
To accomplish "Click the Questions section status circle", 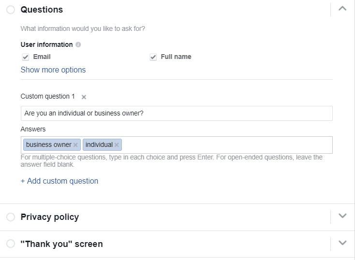I will click(11, 10).
